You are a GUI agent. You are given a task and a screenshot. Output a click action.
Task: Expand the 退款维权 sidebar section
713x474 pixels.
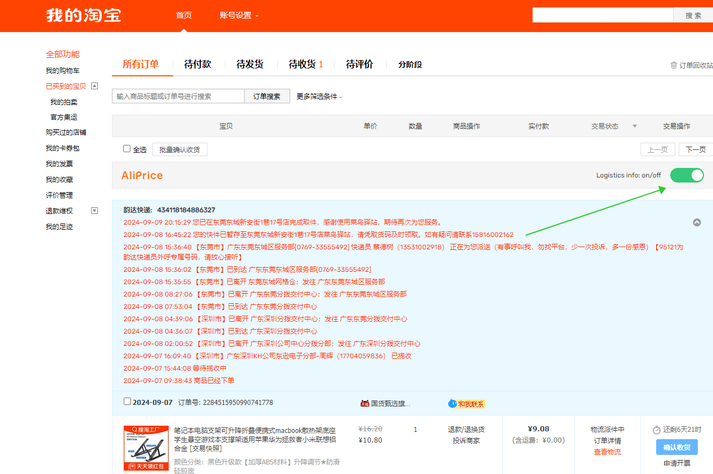pyautogui.click(x=94, y=211)
